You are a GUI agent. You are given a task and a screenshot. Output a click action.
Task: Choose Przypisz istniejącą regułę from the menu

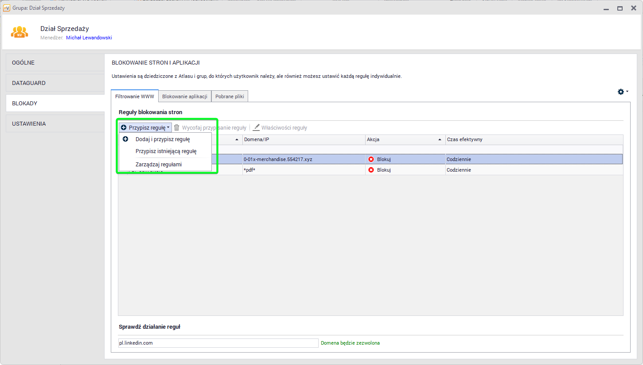[166, 151]
